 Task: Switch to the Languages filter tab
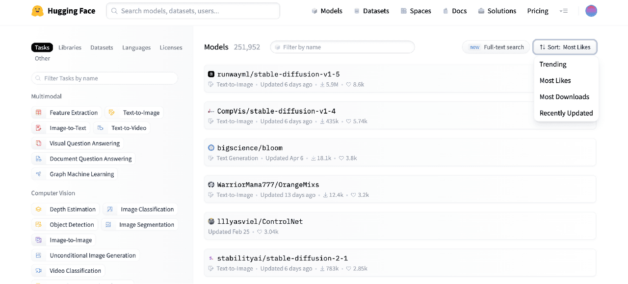coord(136,47)
